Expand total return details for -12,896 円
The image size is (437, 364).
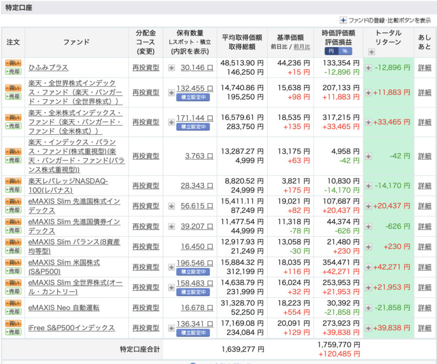368,68
